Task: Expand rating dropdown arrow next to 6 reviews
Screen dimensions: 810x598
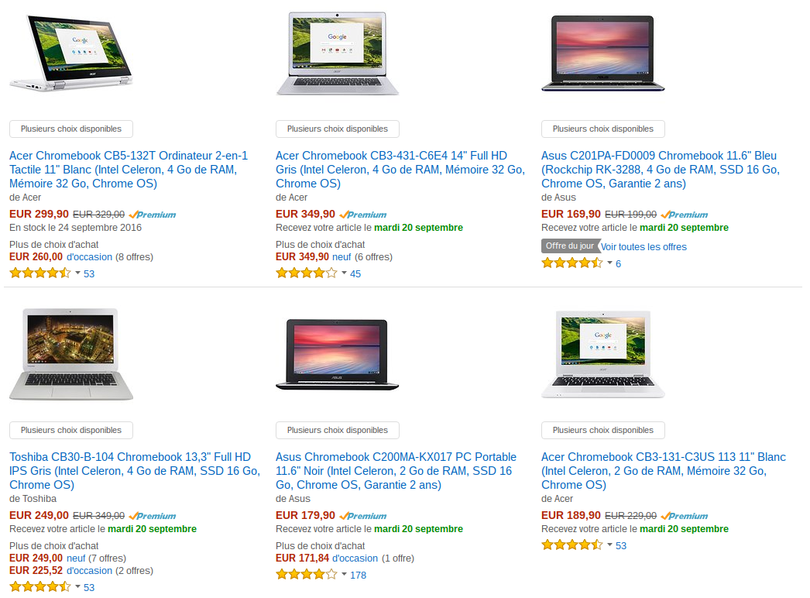Action: click(609, 263)
